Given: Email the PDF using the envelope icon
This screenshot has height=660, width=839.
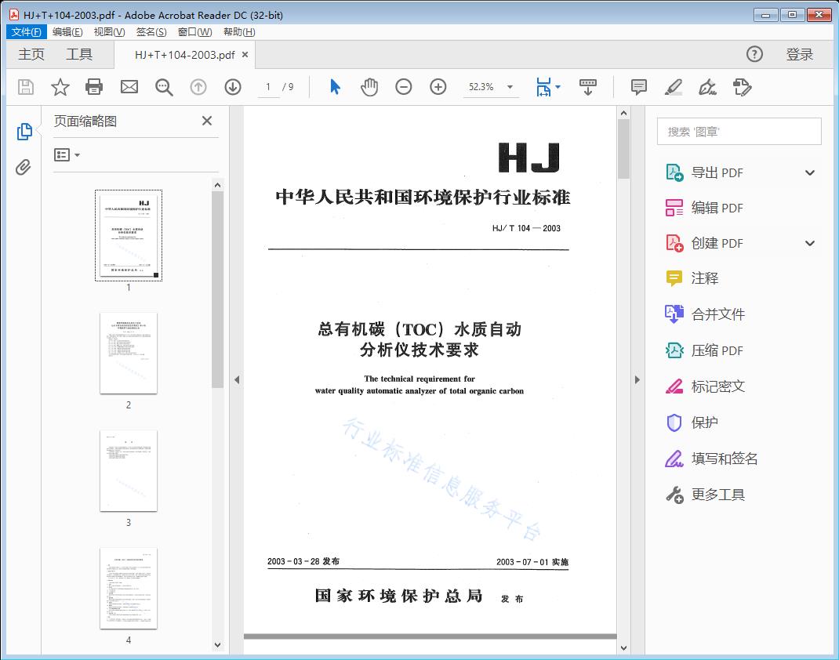Looking at the screenshot, I should [129, 87].
